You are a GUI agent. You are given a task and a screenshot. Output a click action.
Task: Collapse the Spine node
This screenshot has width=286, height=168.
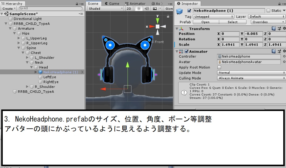click(19, 48)
